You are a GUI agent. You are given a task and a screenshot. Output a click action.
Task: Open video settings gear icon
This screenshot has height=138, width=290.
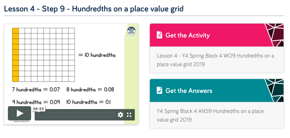tap(121, 115)
